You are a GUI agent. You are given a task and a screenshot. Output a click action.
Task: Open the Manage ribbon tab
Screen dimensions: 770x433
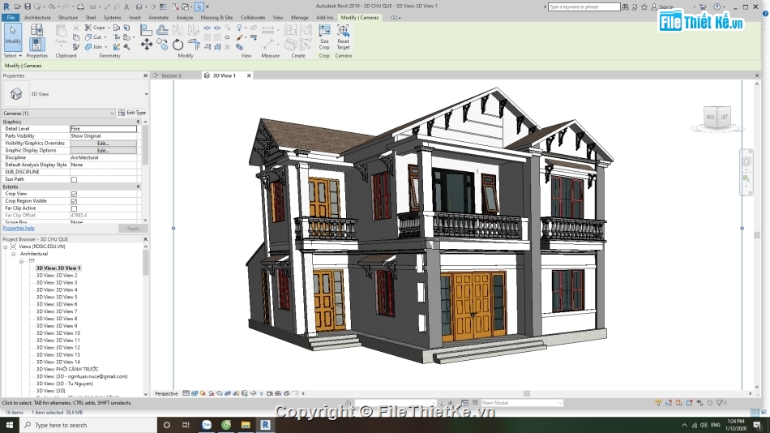click(x=300, y=18)
